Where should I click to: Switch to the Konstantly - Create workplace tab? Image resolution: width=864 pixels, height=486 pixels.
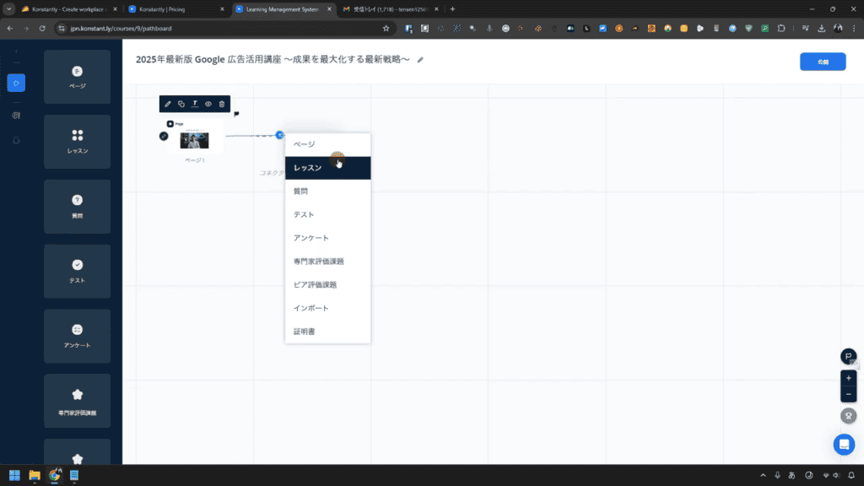(68, 9)
